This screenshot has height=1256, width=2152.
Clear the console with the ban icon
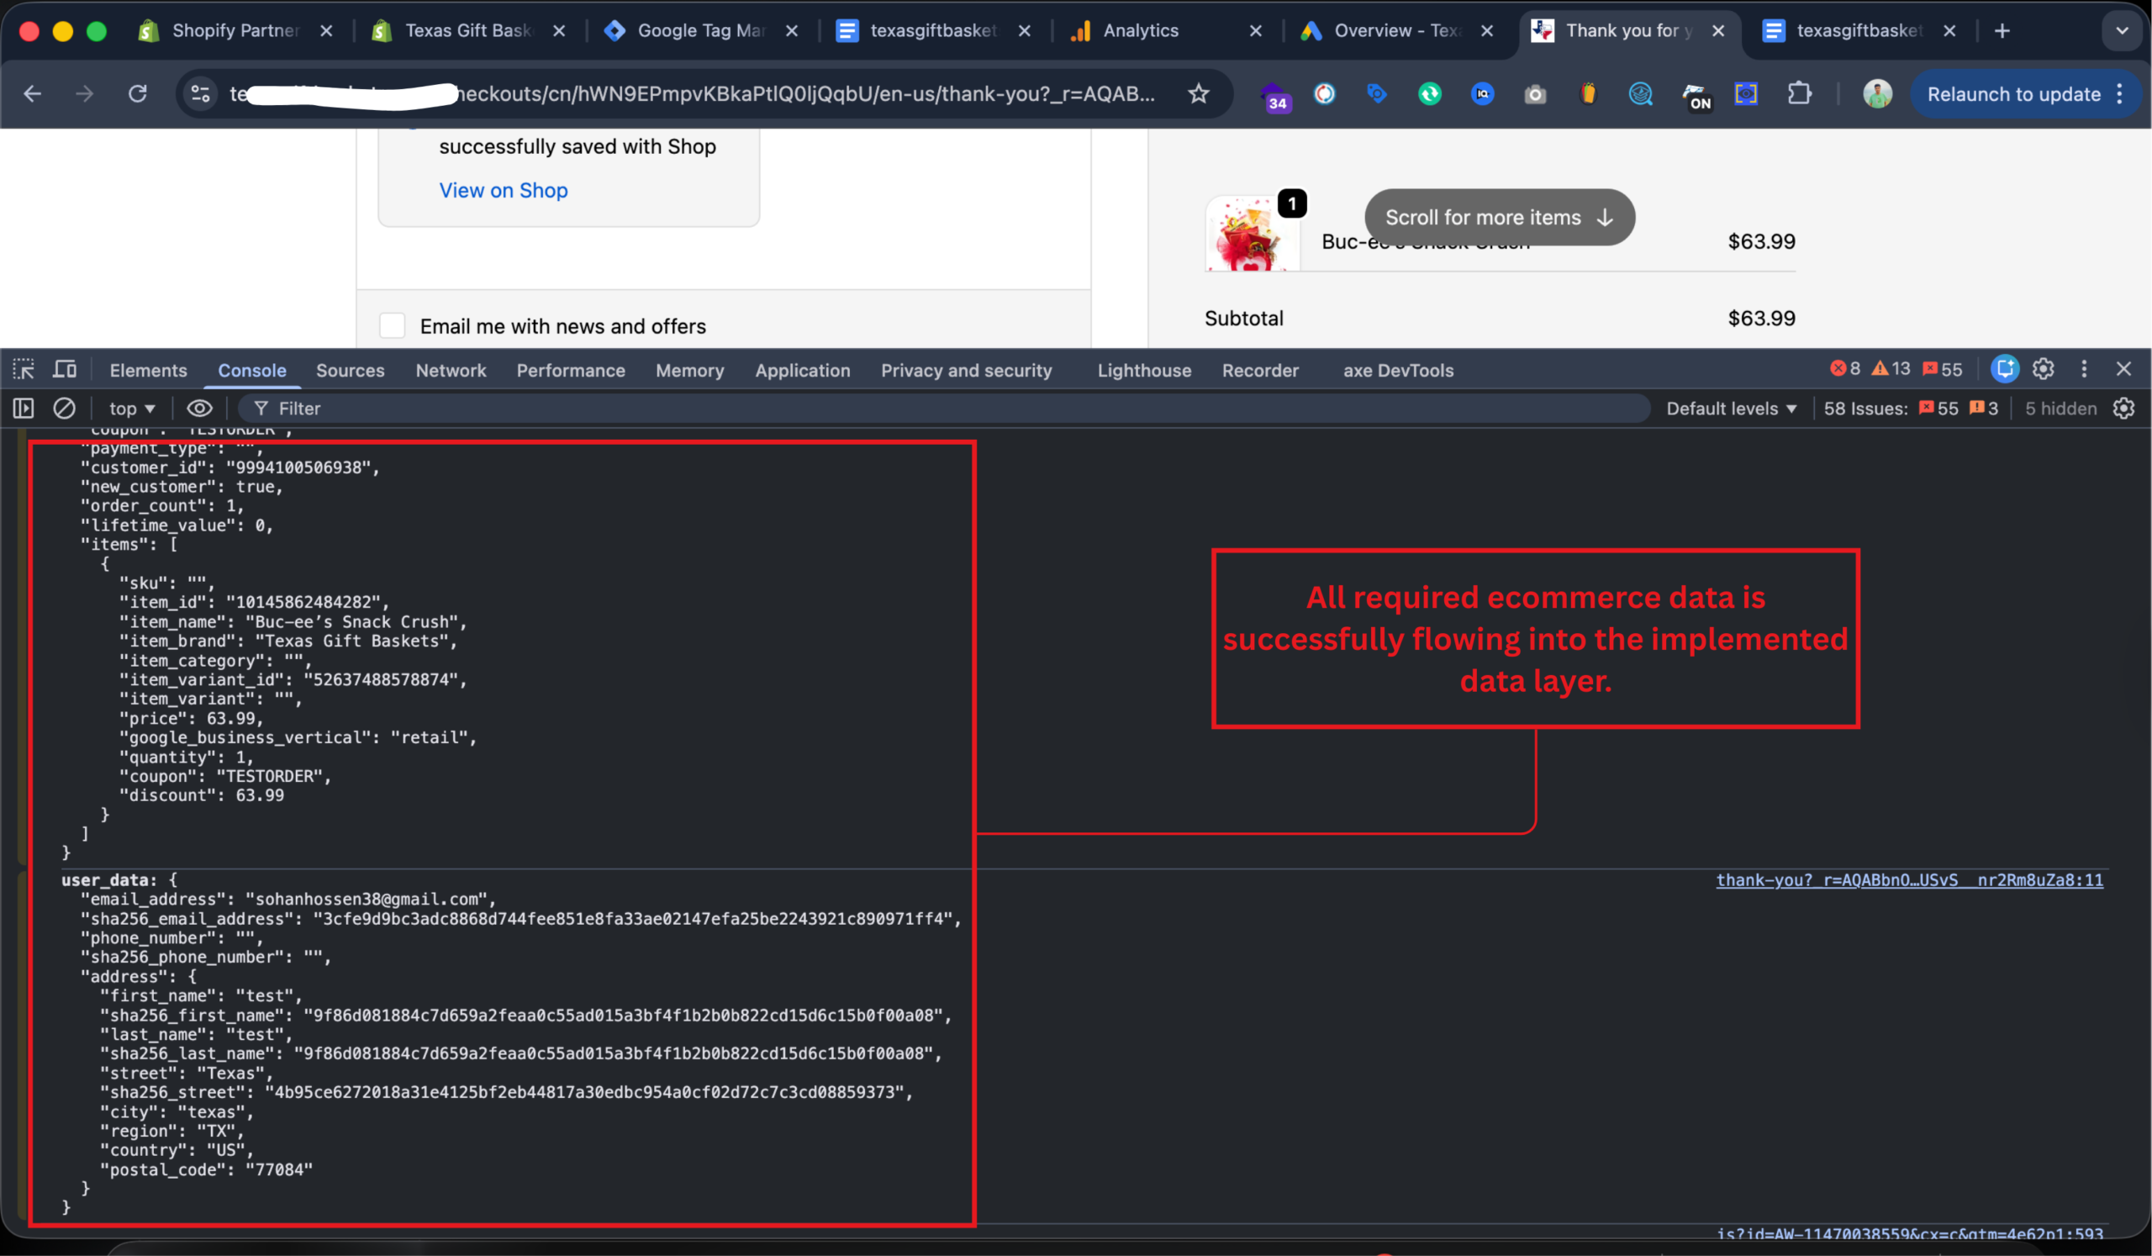[x=64, y=409]
